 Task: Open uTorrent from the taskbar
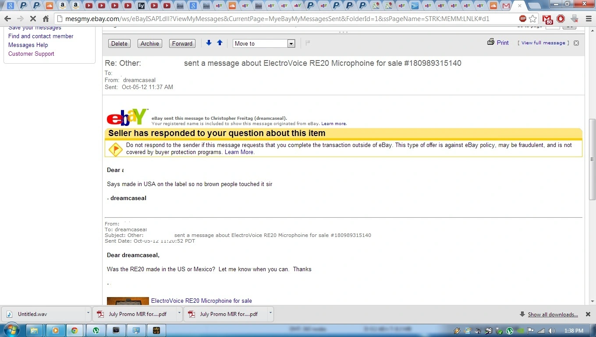coord(96,330)
